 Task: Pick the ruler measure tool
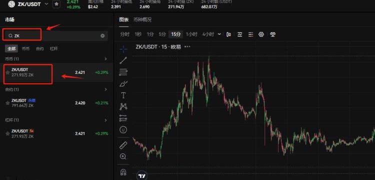123,145
